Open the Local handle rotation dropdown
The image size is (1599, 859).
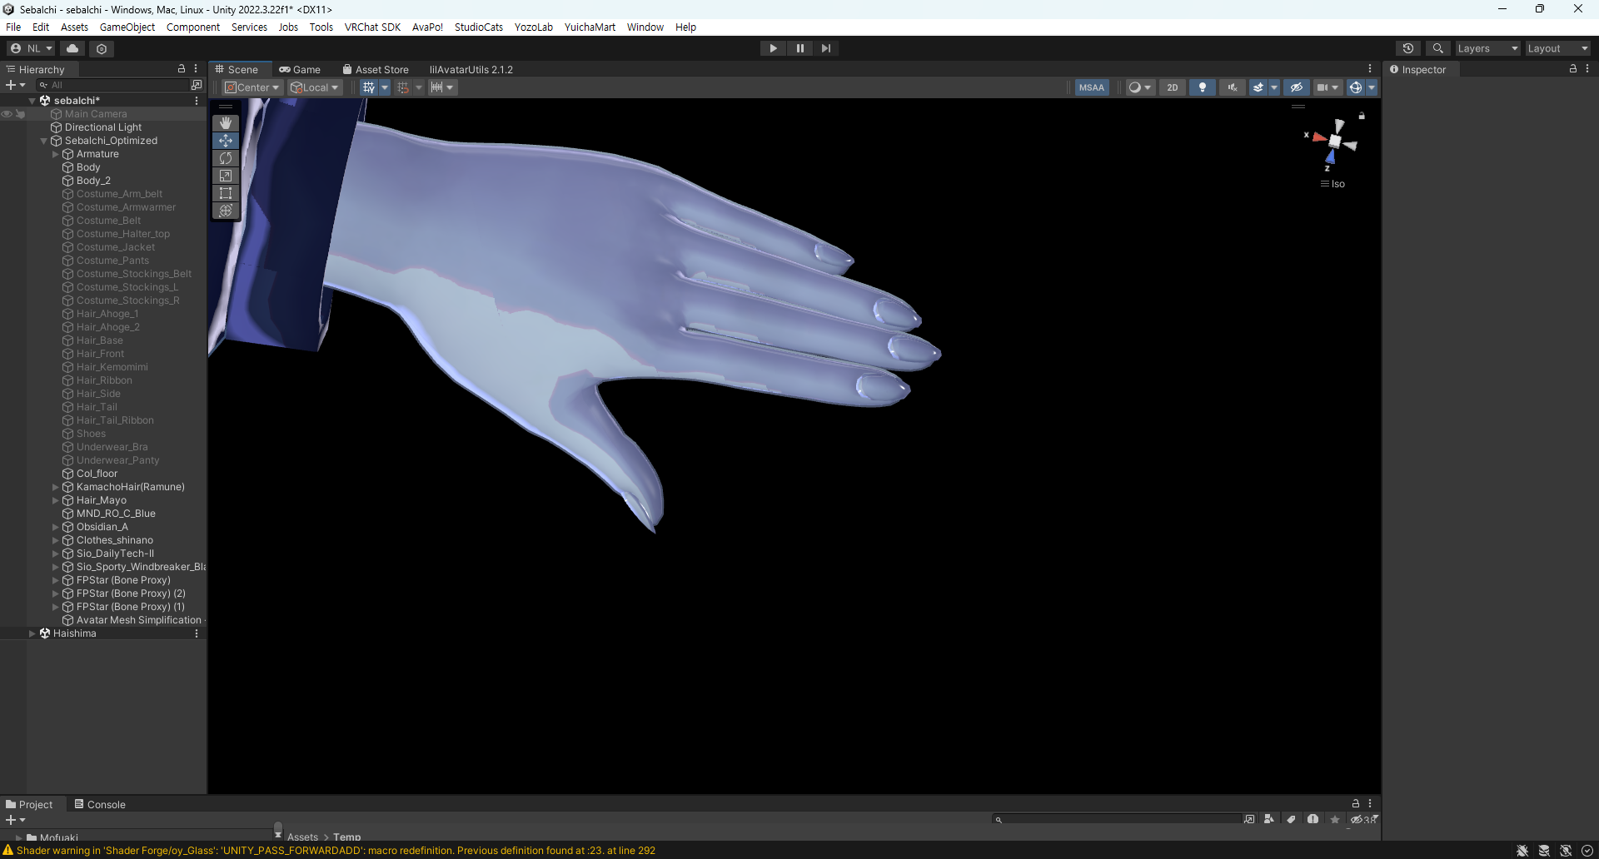coord(315,87)
